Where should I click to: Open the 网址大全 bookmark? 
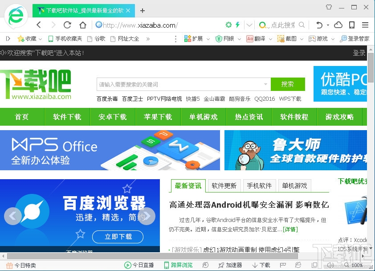click(125, 38)
